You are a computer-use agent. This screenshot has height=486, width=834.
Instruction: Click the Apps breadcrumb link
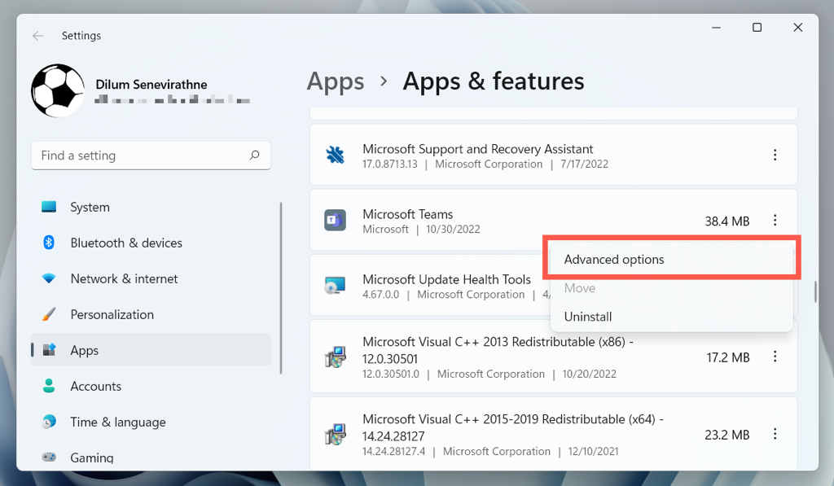click(x=336, y=81)
